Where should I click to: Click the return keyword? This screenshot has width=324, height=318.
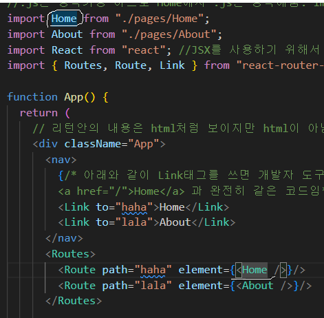pos(39,113)
